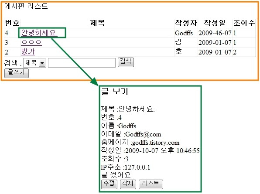Select the 작성일 line with 10:46:55
260x194 pixels.
point(150,150)
